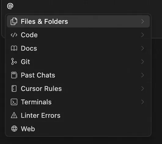162x144 pixels.
Task: Expand the Terminals chevron
Action: pos(142,102)
